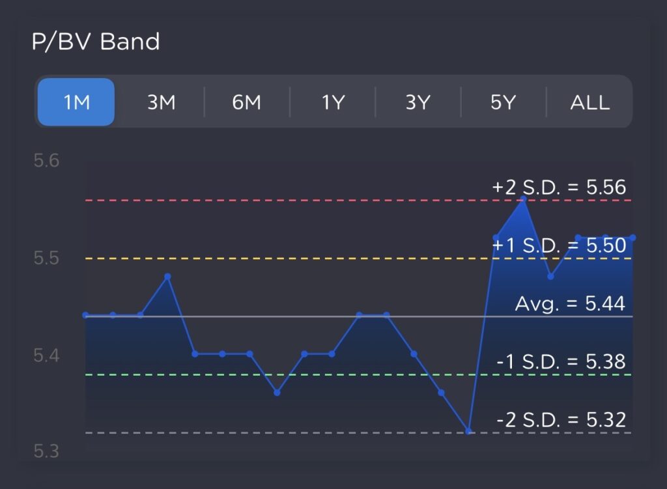The image size is (667, 489).
Task: Tap the first data point on the line
Action: [85, 315]
